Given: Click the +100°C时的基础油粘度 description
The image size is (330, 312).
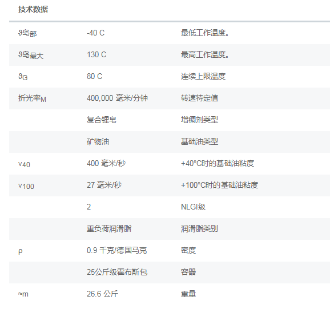Looking at the screenshot, I should (219, 185).
